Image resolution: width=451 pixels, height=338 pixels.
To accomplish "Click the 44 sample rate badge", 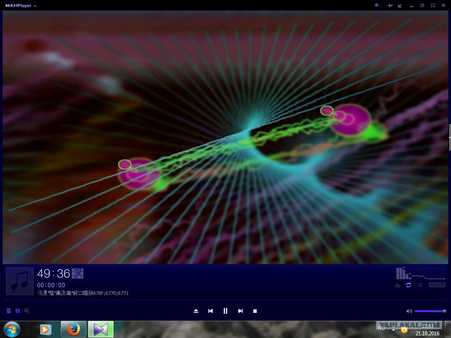I will (x=78, y=277).
